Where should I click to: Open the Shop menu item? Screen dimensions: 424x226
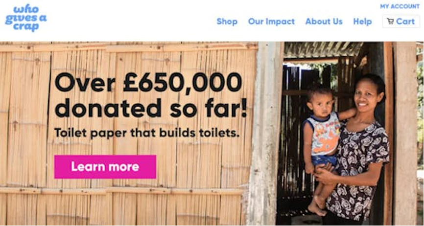[x=227, y=22]
